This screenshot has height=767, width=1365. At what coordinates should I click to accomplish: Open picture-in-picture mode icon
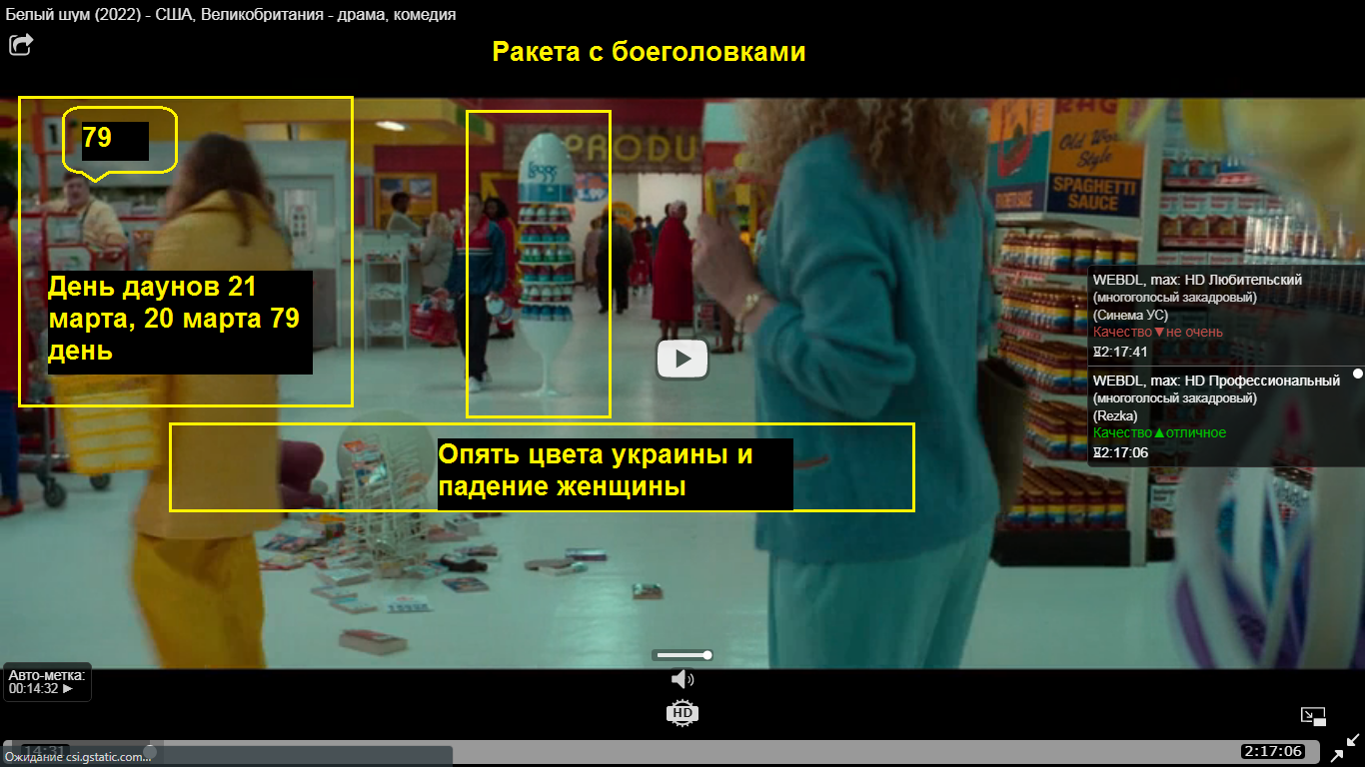(1313, 715)
